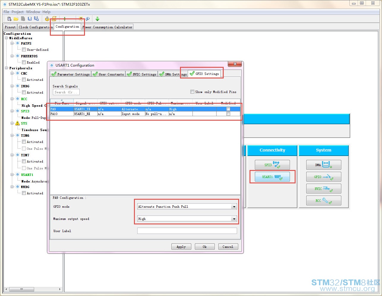The image size is (382, 296).
Task: Click the blue info toolbar icon
Action: click(88, 19)
